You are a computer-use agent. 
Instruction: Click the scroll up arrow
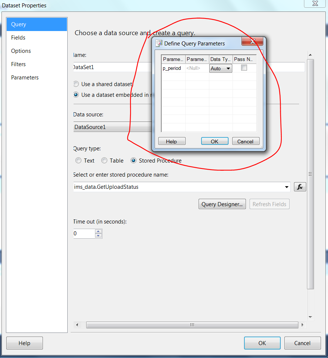pyautogui.click(x=310, y=55)
